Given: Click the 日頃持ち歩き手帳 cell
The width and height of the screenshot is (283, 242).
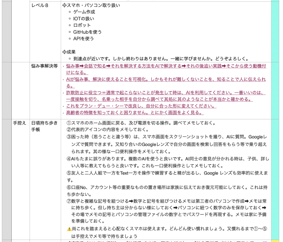Looking at the screenshot, I should coord(45,126).
